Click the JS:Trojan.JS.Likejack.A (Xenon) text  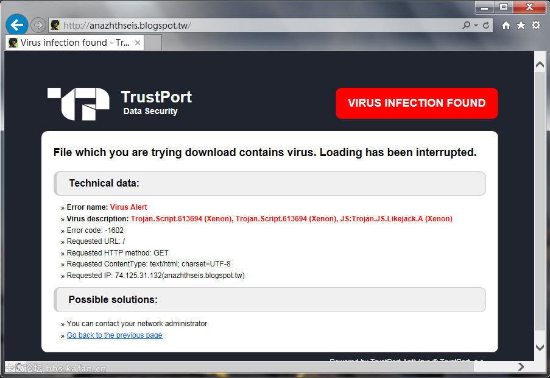pos(397,219)
